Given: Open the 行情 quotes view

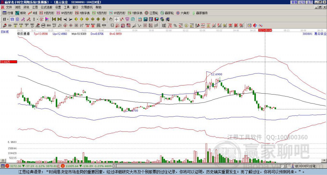Looking at the screenshot, I should tap(8, 13).
